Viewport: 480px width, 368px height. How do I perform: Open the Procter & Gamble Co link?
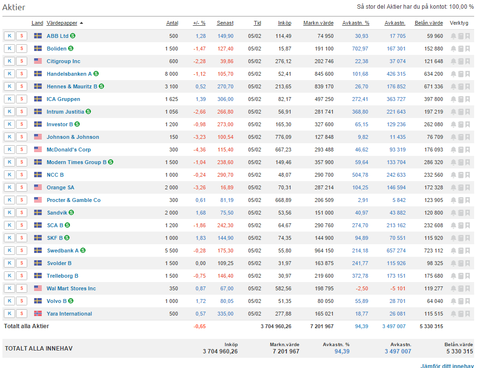73,200
